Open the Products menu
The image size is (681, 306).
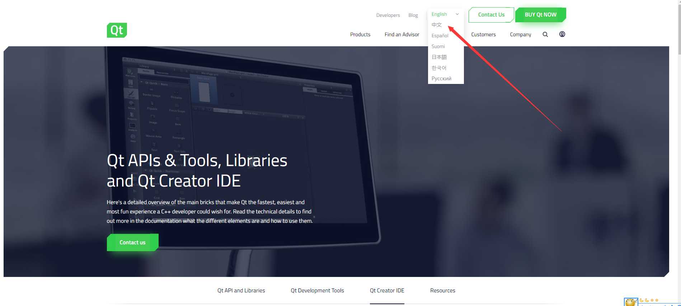360,34
